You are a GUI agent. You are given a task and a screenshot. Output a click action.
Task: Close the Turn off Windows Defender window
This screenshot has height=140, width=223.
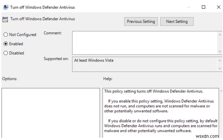pyautogui.click(x=219, y=7)
